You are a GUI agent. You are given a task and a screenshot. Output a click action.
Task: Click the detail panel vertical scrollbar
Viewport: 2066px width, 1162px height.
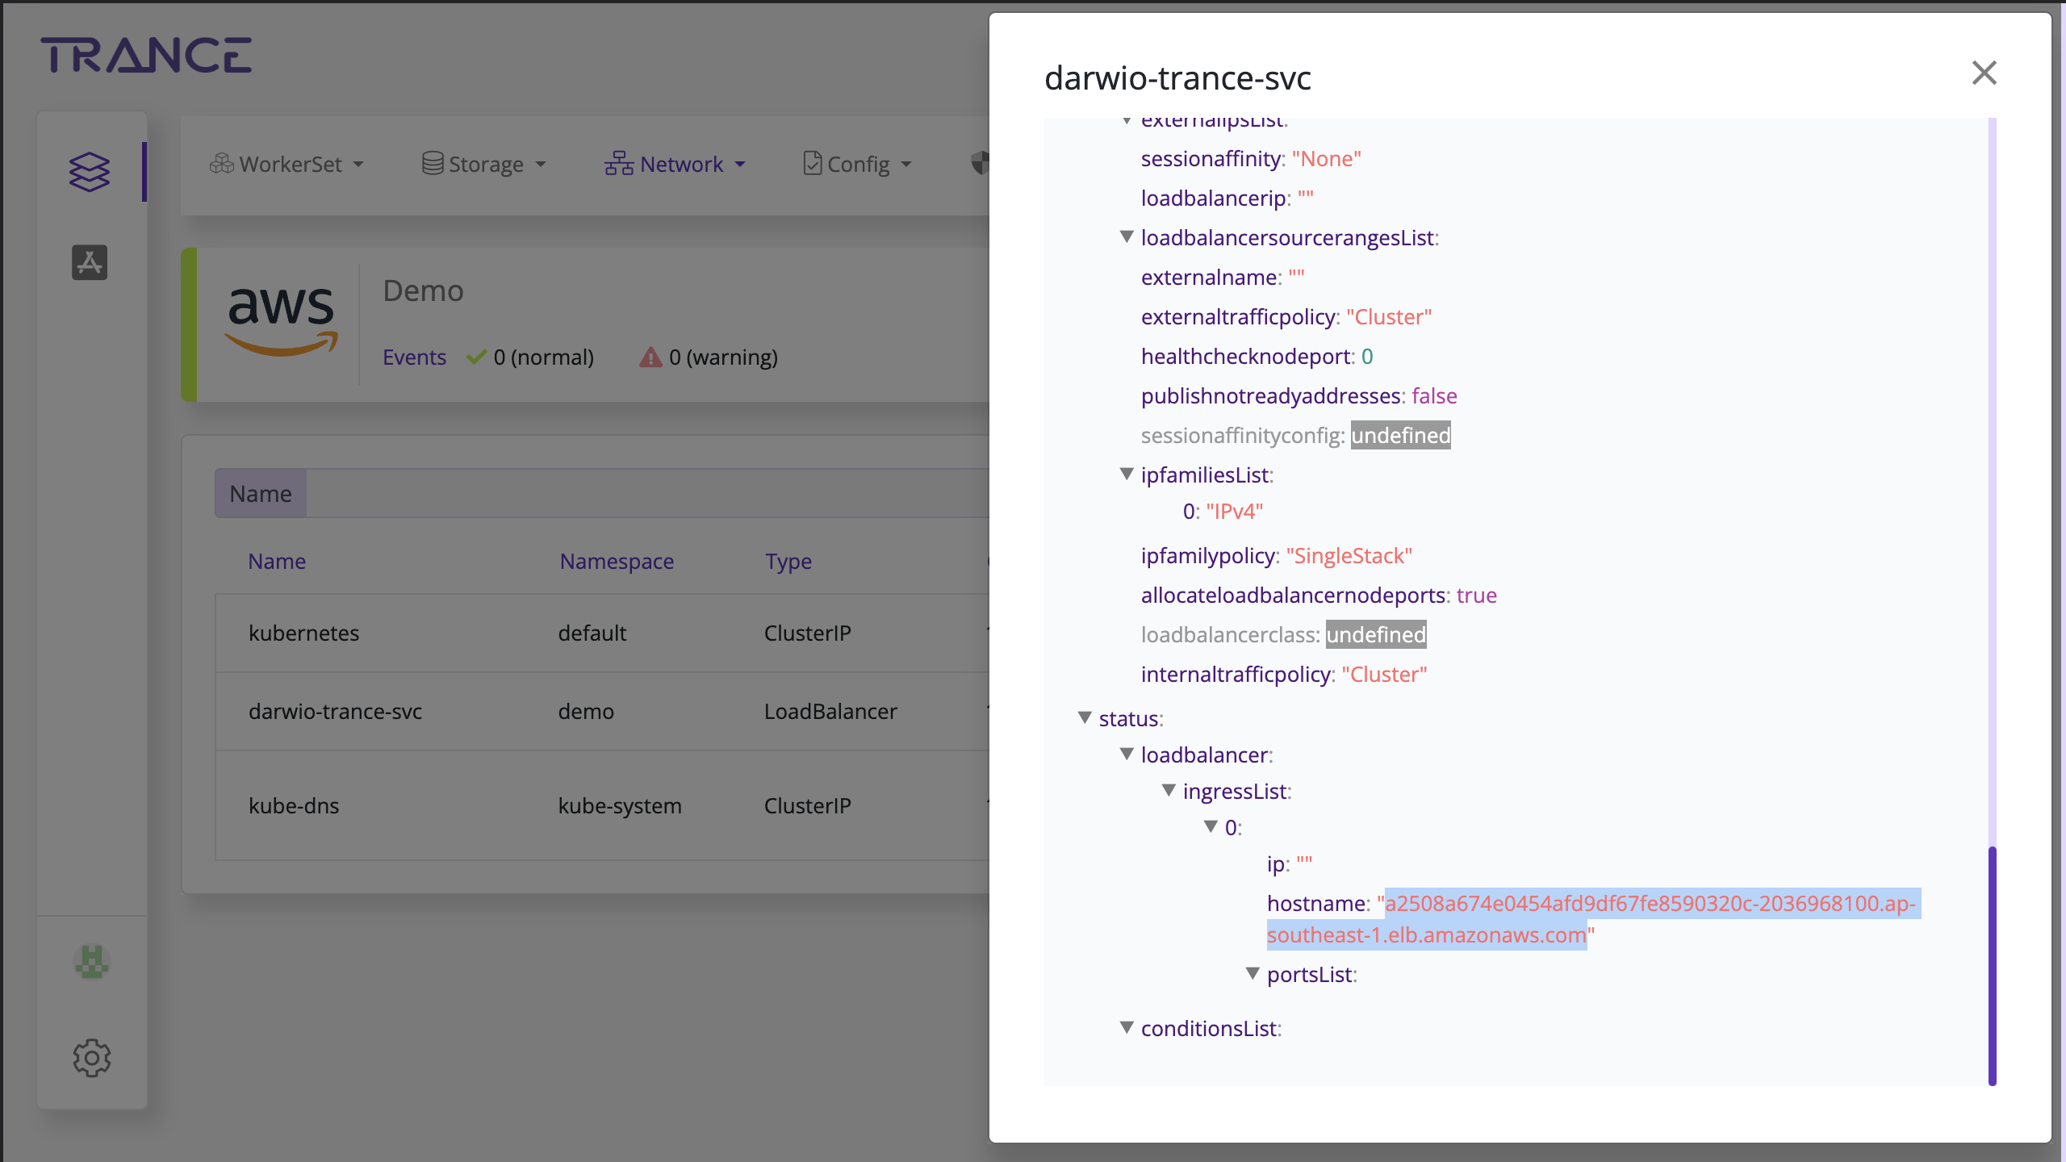pos(1992,964)
